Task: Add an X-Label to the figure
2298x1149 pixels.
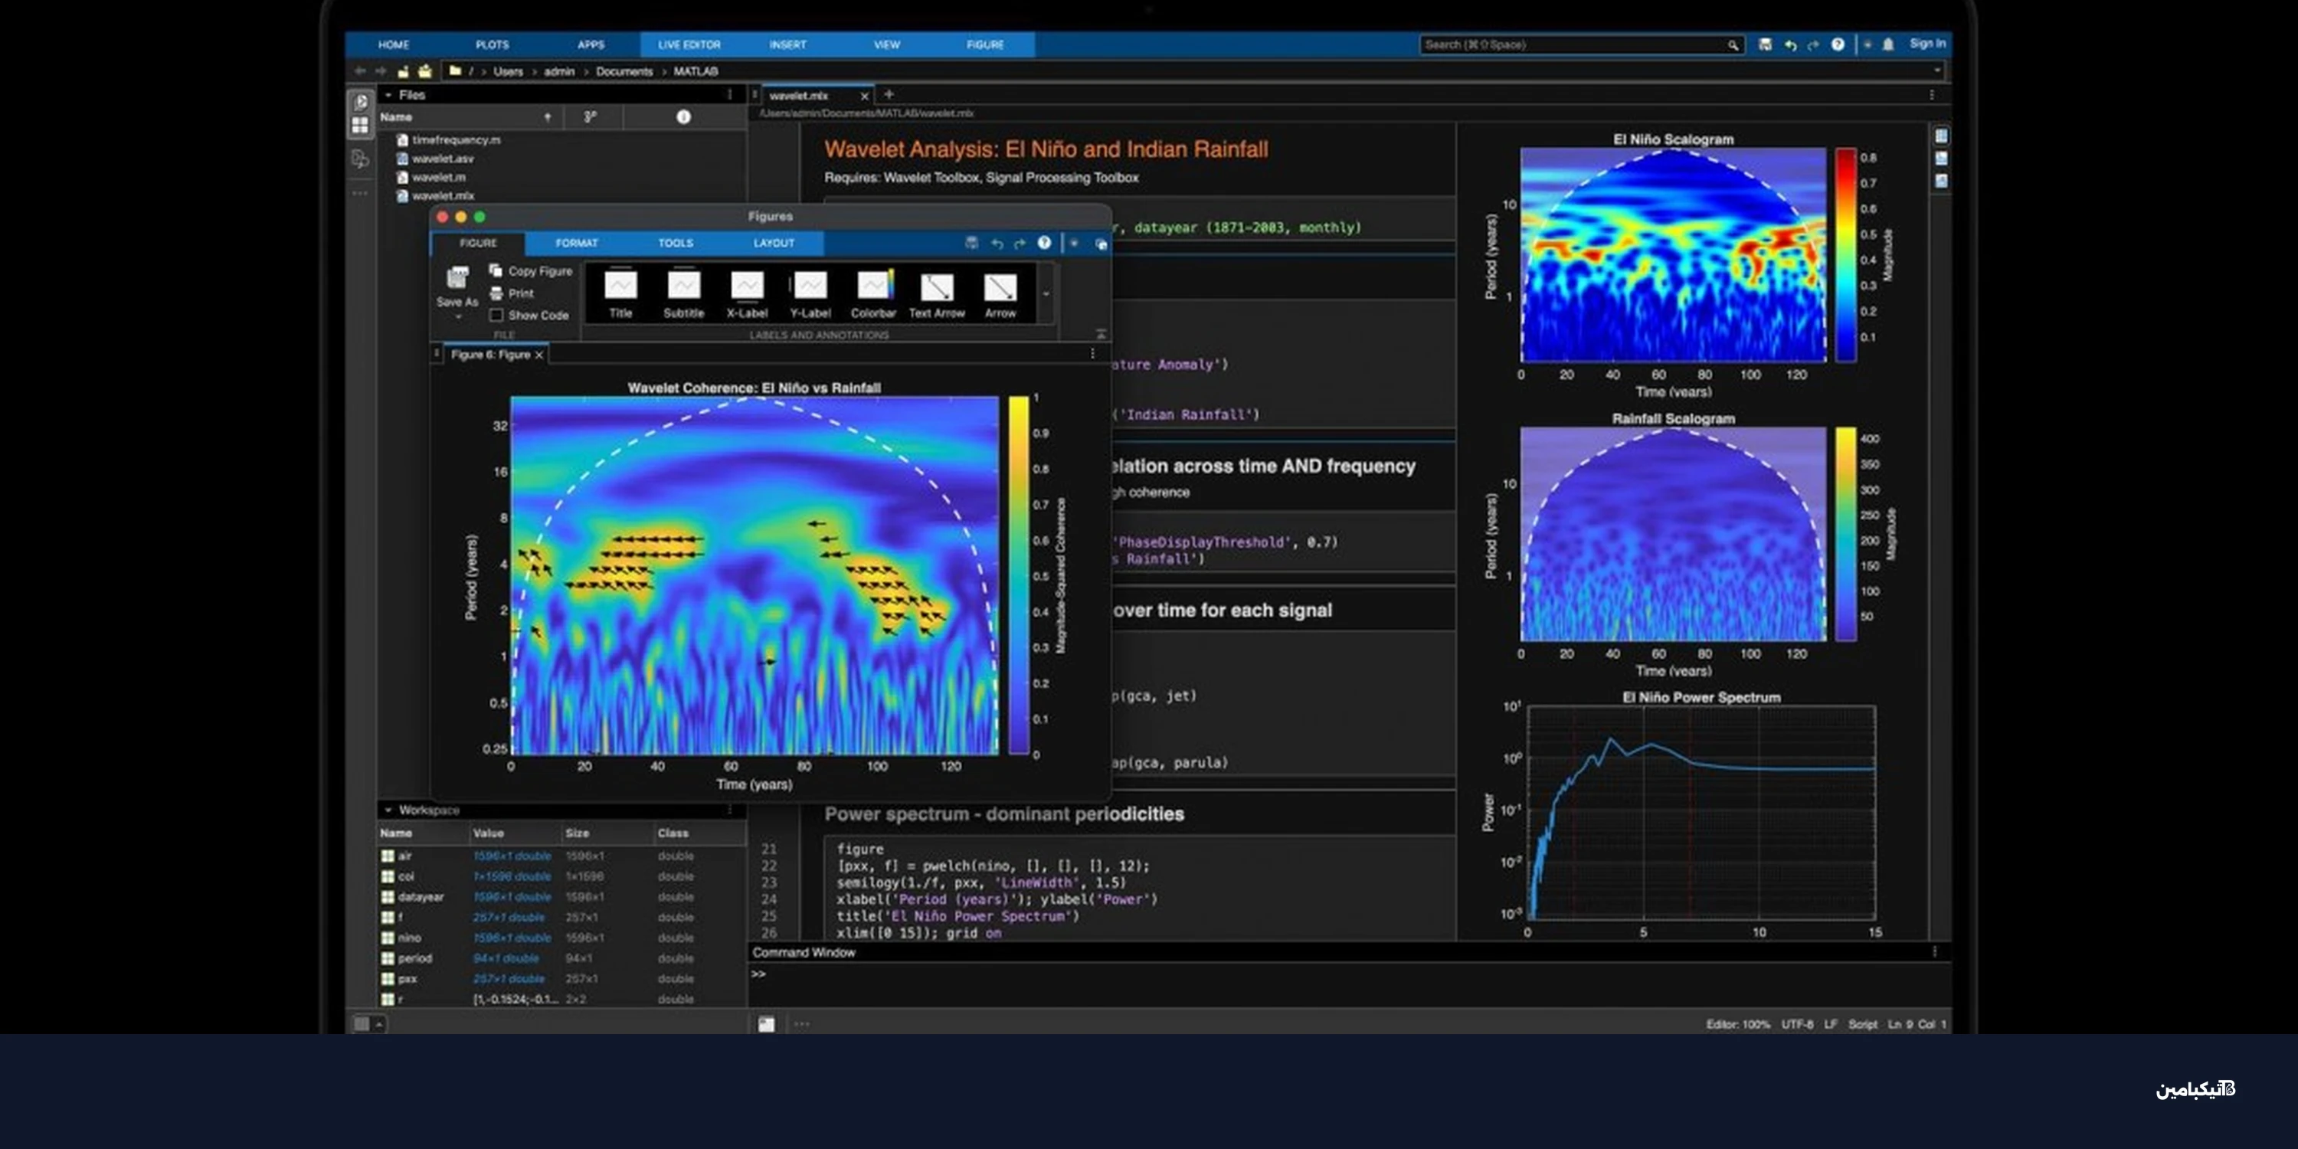Action: point(747,287)
